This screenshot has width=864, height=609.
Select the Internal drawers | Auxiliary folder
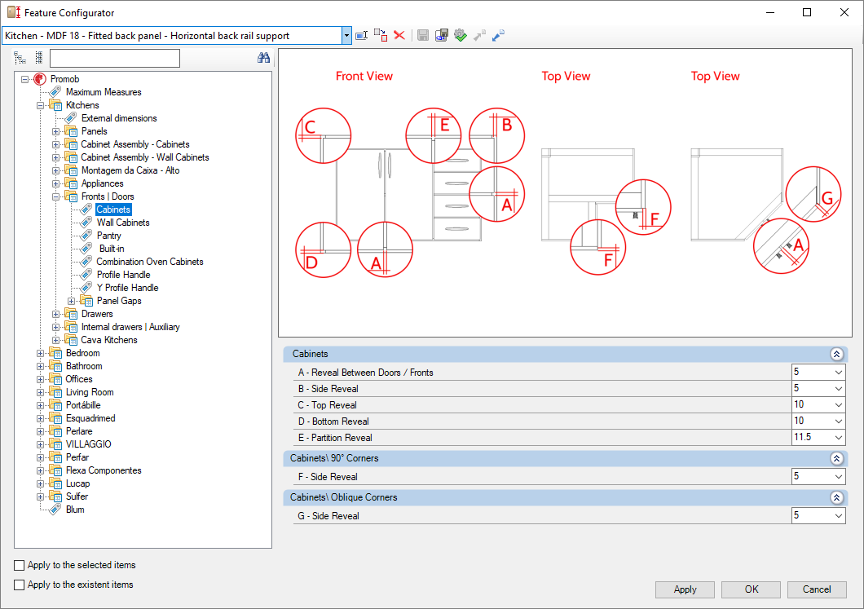pos(130,327)
